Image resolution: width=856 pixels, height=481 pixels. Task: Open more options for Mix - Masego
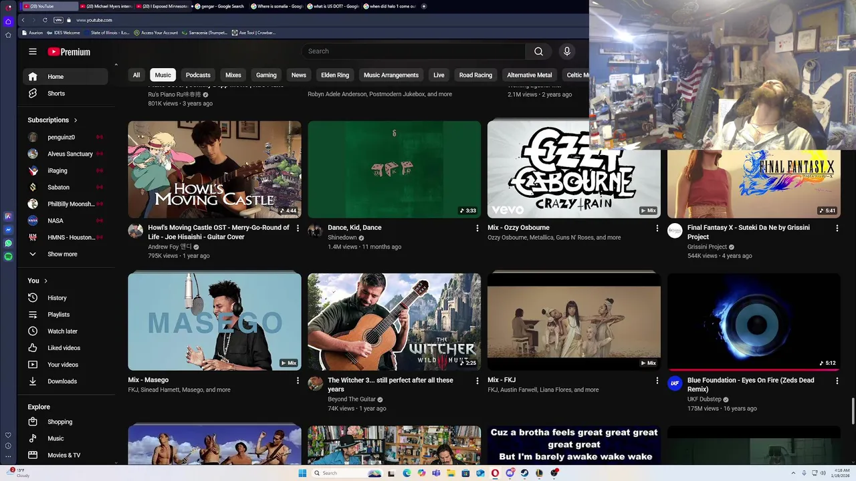(298, 380)
